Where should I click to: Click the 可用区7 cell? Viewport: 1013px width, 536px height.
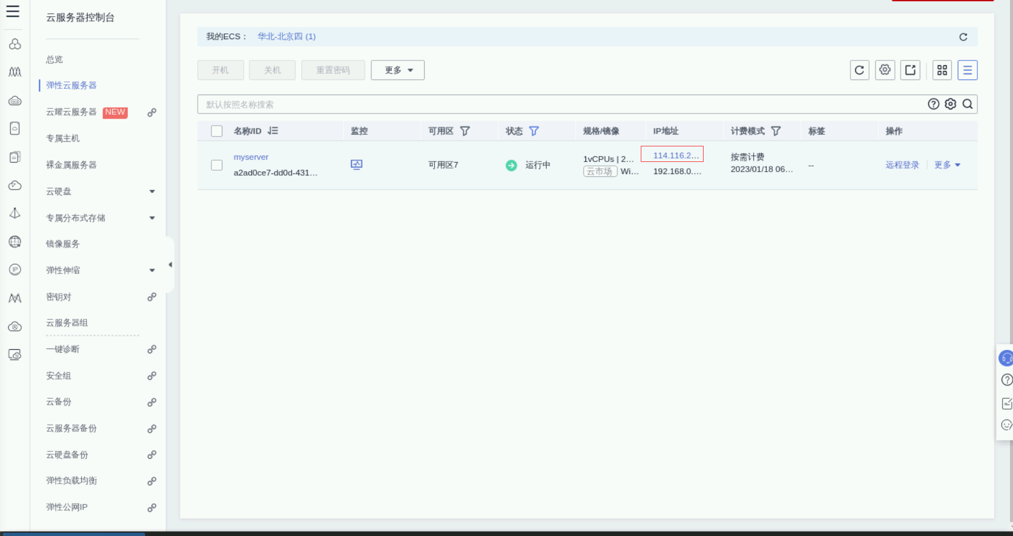pos(443,165)
